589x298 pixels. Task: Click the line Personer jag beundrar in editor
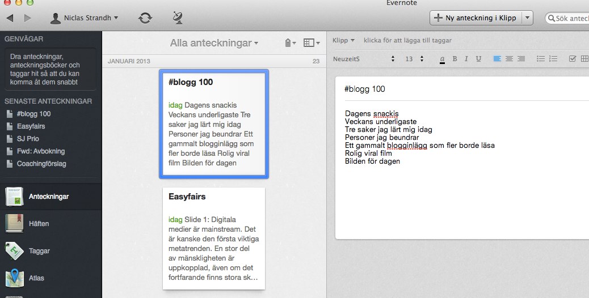[382, 138]
